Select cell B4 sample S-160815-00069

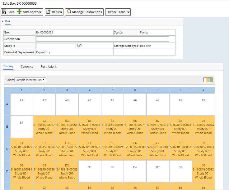point(90,127)
